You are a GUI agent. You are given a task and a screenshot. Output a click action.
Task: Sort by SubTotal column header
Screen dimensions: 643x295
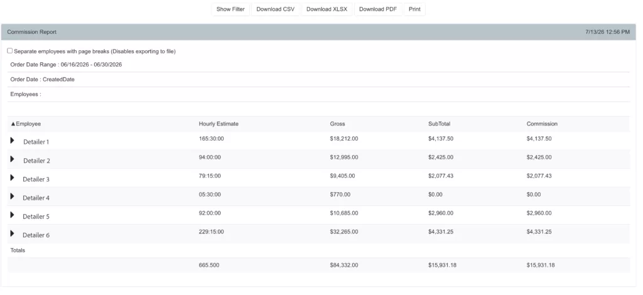point(439,124)
